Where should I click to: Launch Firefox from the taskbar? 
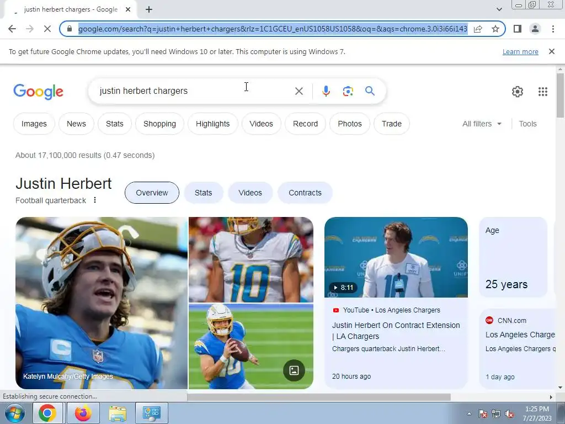pos(83,413)
